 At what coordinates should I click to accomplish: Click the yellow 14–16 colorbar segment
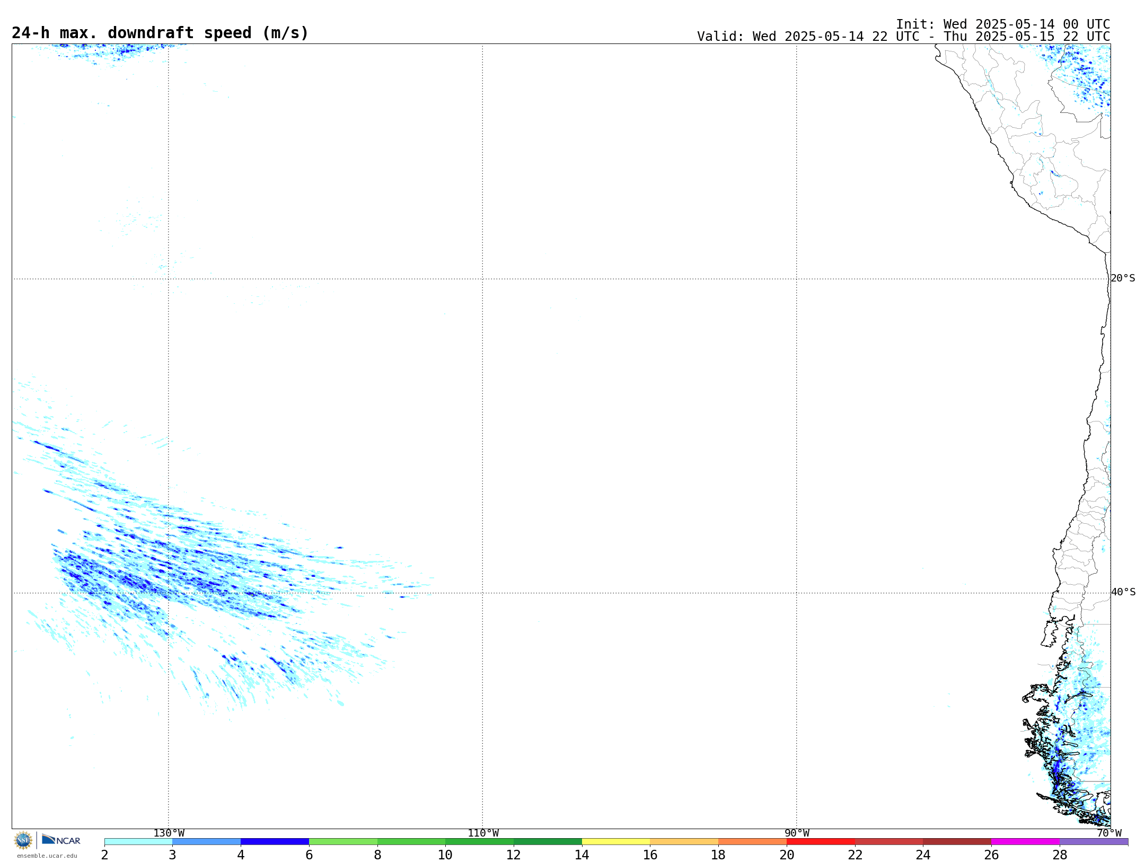pos(616,842)
